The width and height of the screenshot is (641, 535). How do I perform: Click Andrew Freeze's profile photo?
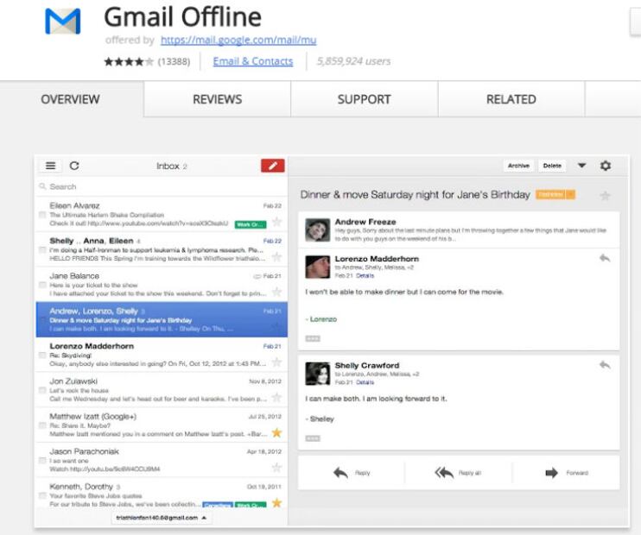pos(318,230)
